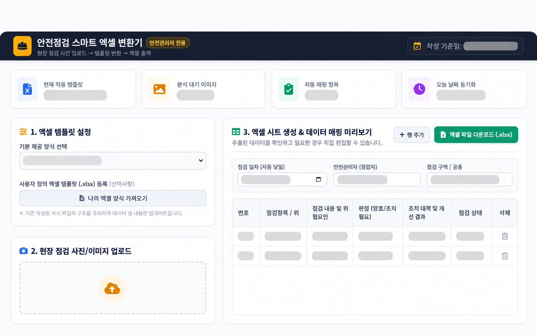Click the green table icon next to 엑셀 시트 생성

[236, 132]
